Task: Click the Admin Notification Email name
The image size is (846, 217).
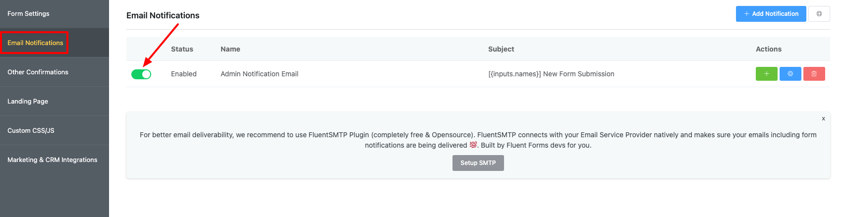Action: pos(259,74)
